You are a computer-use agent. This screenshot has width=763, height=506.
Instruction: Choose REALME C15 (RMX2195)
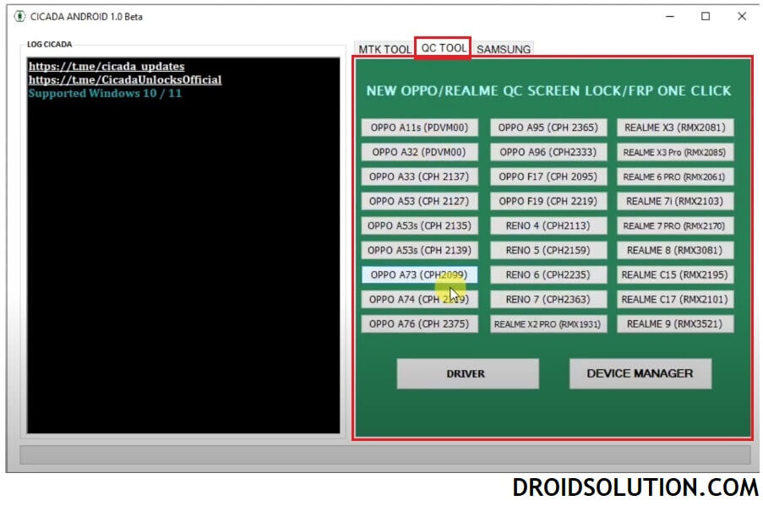[675, 275]
